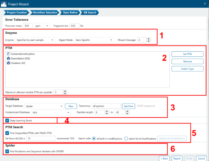Expand the Digest Mode dropdown
Image resolution: width=209 pixels, height=161 pixels.
click(x=94, y=40)
